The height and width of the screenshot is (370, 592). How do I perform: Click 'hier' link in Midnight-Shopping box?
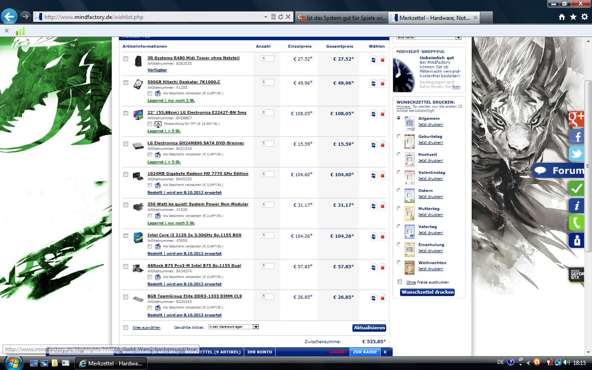coord(456,86)
